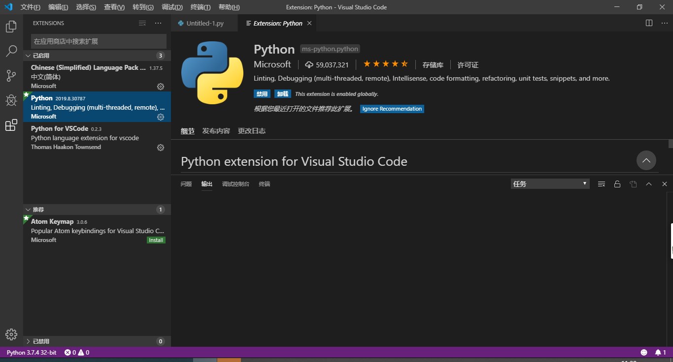Screen dimensions: 673x362
Task: Click feedback smiley in status bar
Action: (x=644, y=352)
